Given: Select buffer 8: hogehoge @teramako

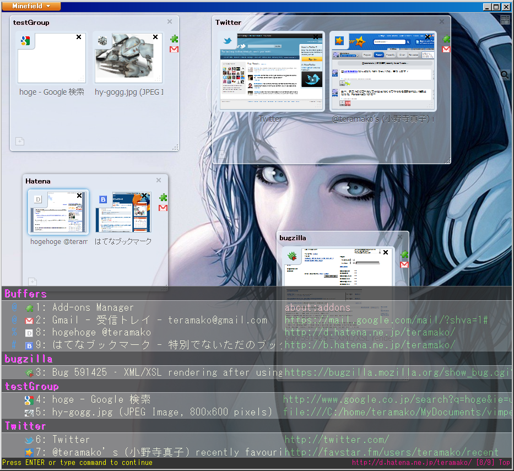Looking at the screenshot, I should point(257,332).
